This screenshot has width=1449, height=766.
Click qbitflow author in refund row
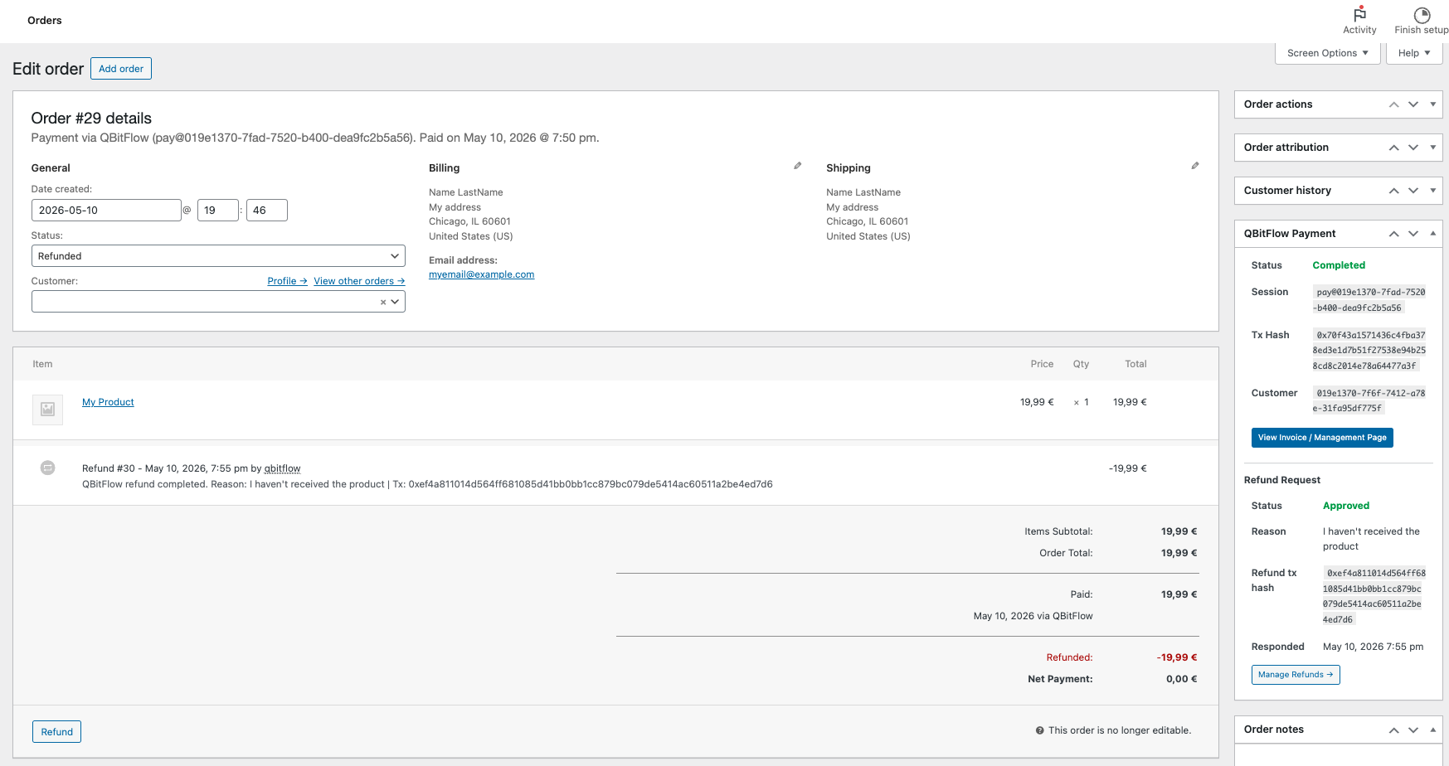pyautogui.click(x=282, y=468)
